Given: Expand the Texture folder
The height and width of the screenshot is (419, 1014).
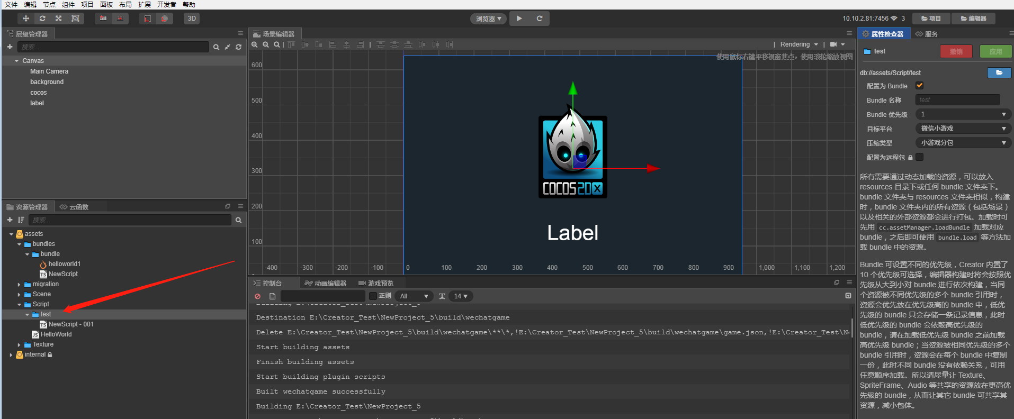Looking at the screenshot, I should 19,345.
